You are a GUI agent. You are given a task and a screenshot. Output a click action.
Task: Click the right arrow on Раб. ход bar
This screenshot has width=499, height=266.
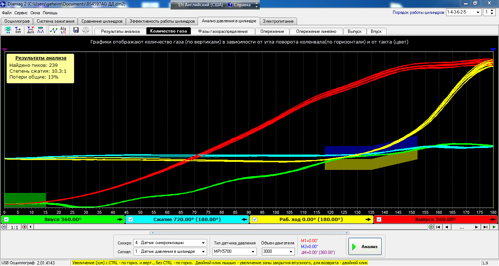pyautogui.click(x=368, y=220)
